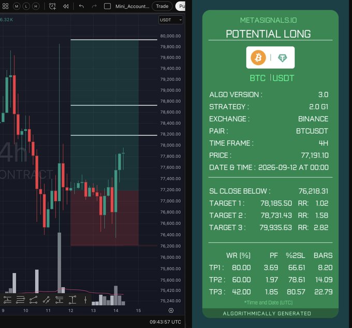Image resolution: width=352 pixels, height=328 pixels.
Task: Click date label 12 on time axis
Action: [x=71, y=310]
